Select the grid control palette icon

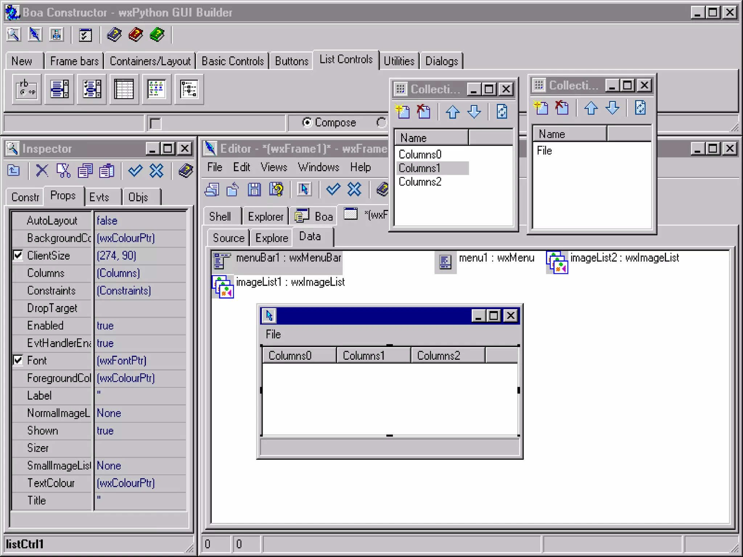124,89
